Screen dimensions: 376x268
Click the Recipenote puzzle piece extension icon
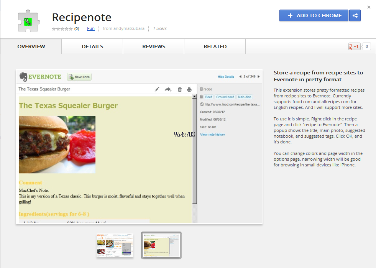click(28, 21)
